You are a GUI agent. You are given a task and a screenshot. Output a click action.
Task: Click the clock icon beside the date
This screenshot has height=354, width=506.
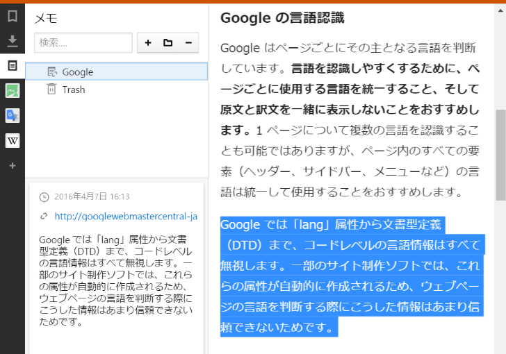[44, 197]
